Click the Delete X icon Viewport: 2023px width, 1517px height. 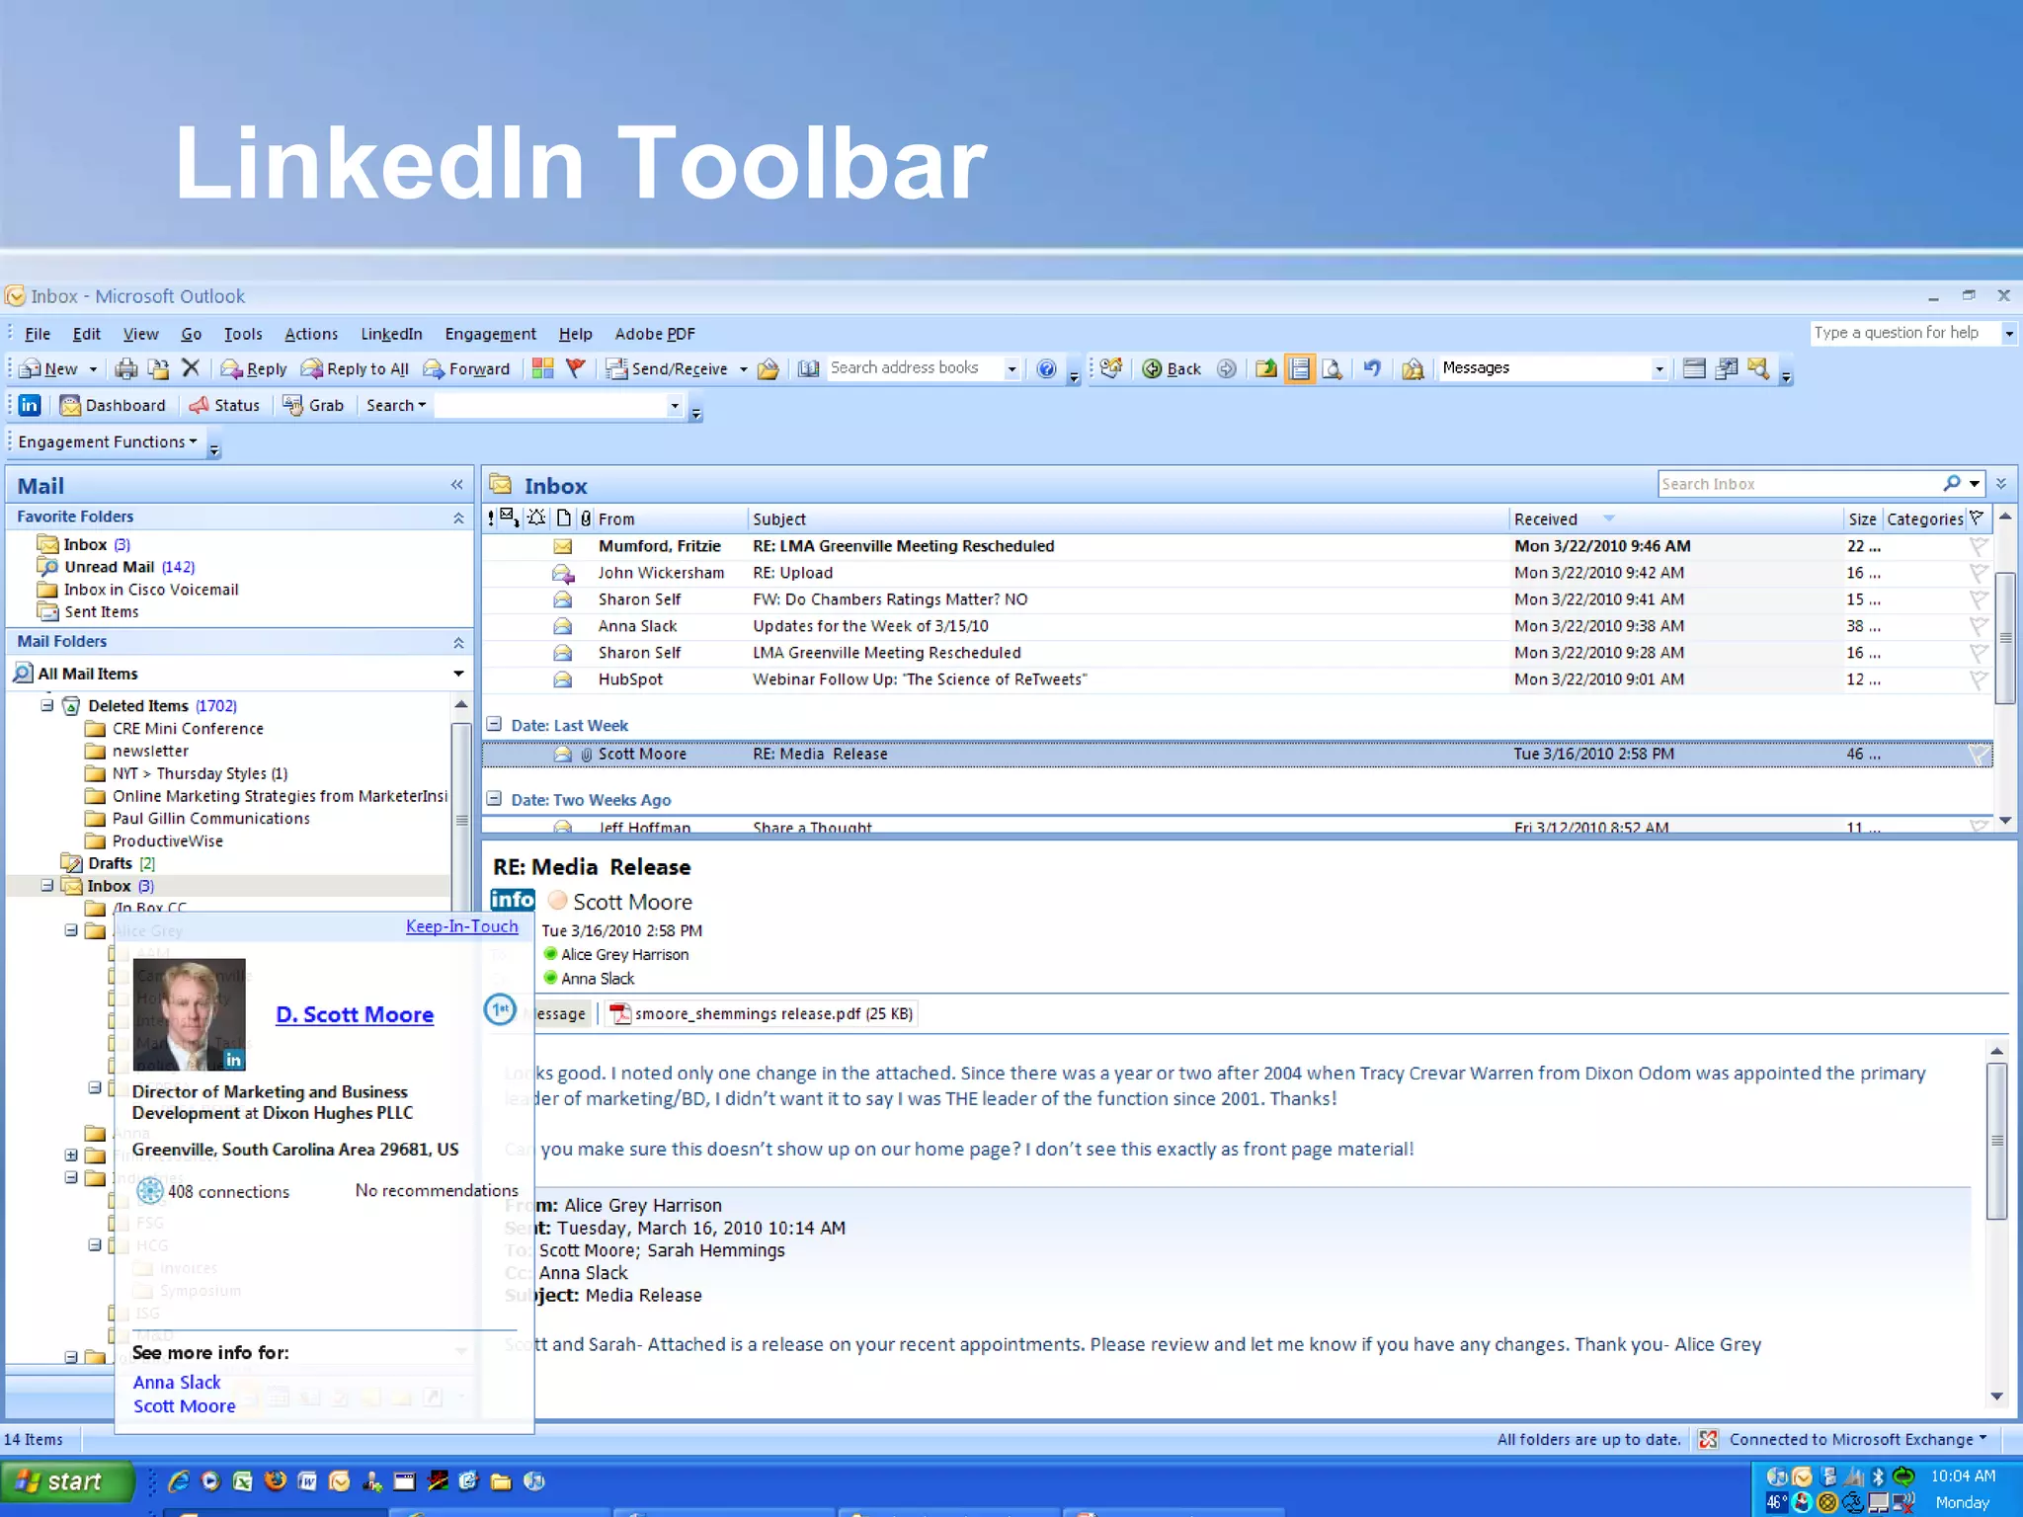[191, 368]
